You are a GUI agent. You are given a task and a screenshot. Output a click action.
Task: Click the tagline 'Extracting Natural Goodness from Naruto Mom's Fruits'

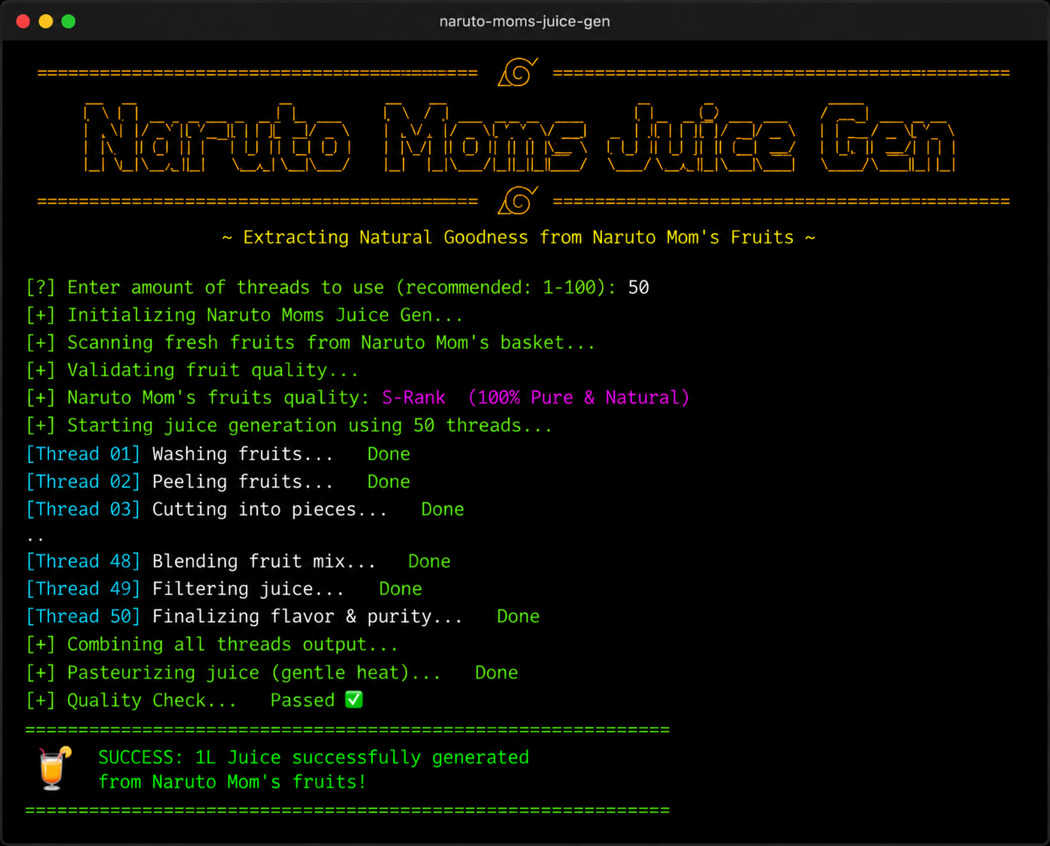tap(519, 237)
